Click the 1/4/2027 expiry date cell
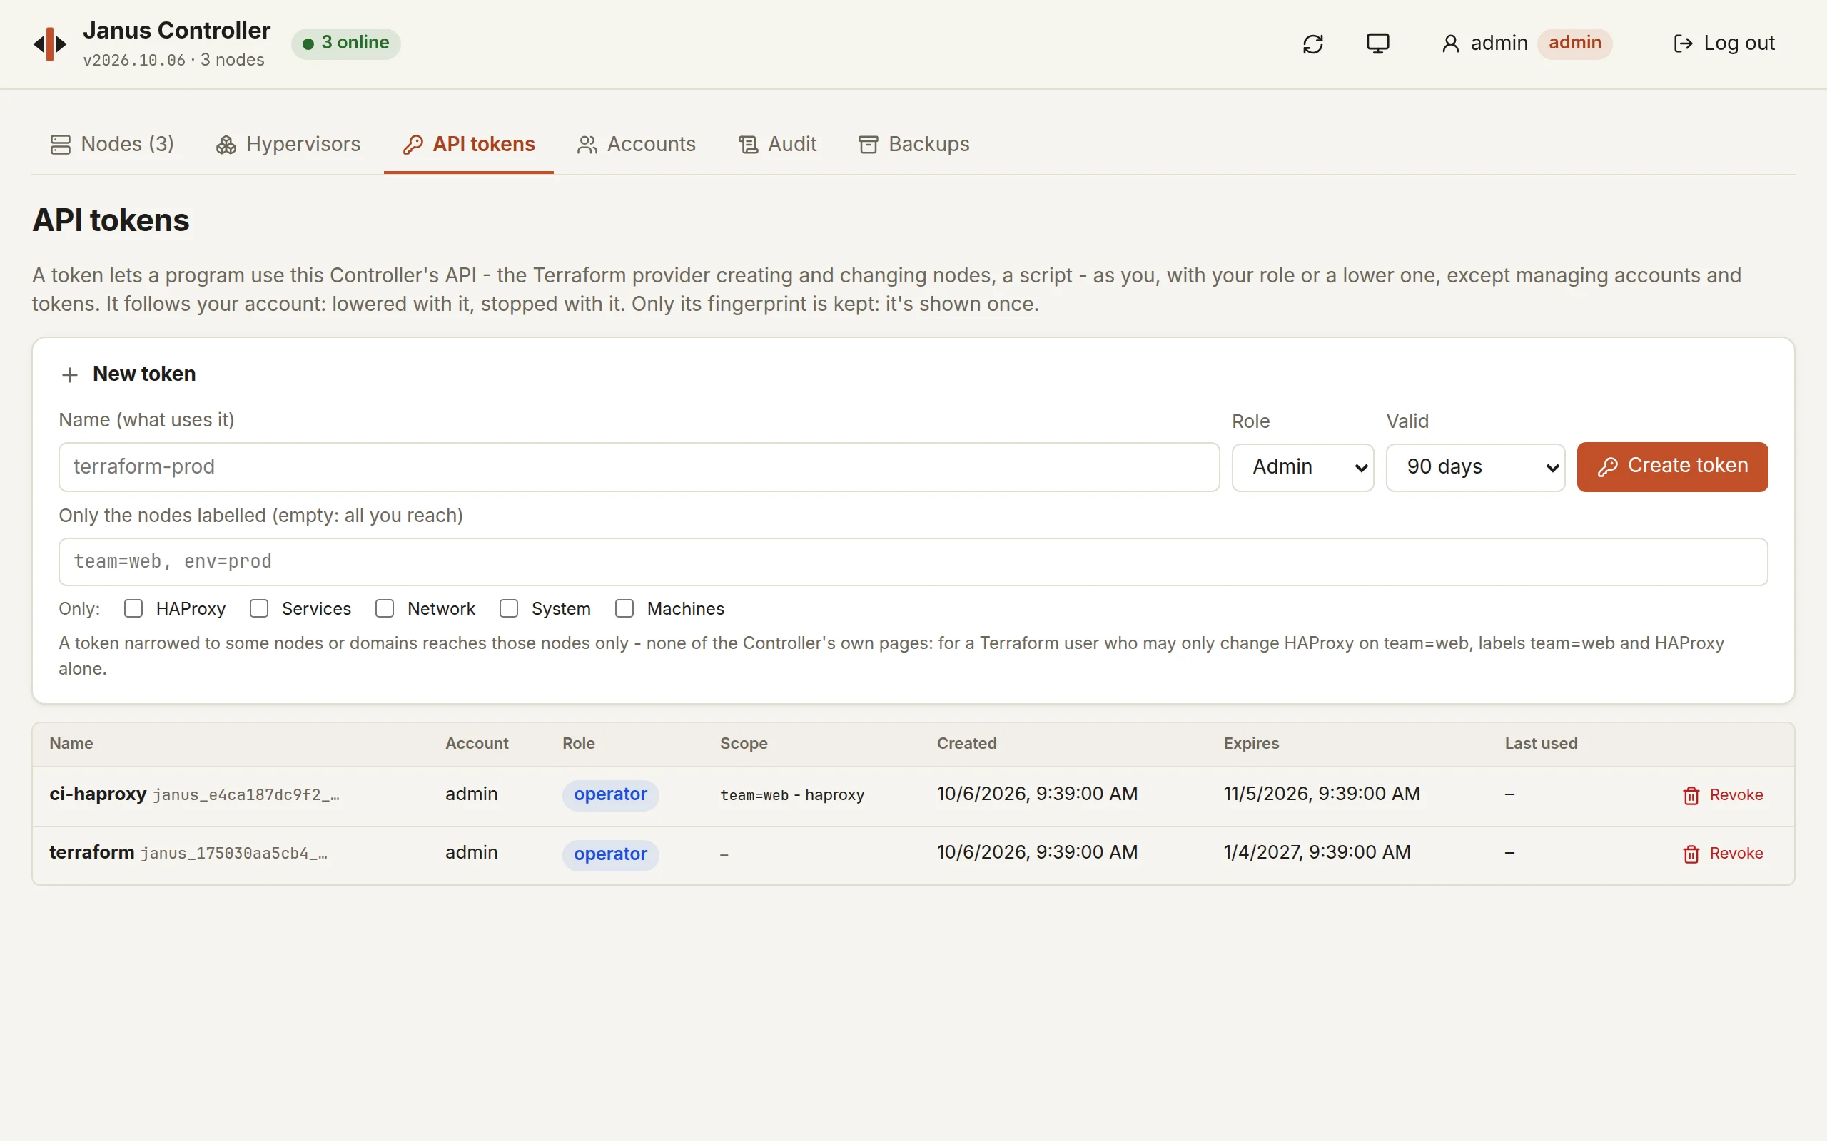 (1317, 852)
